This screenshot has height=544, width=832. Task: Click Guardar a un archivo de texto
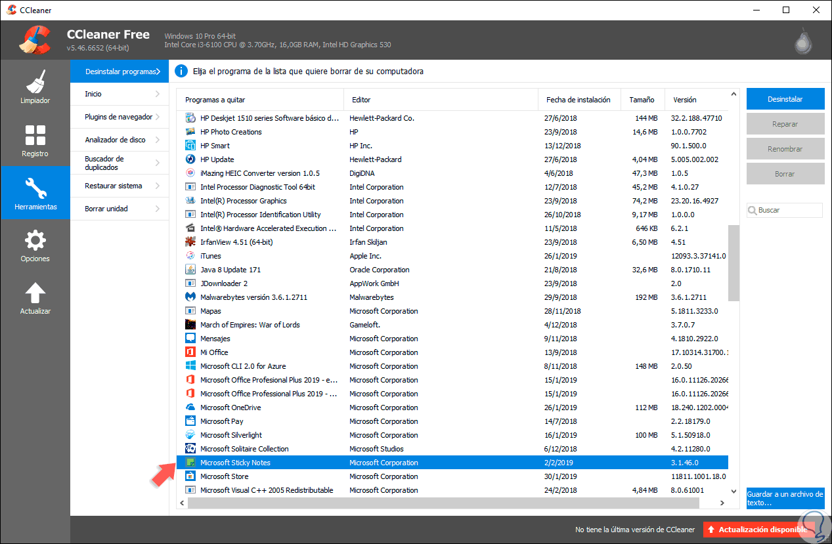(x=785, y=498)
